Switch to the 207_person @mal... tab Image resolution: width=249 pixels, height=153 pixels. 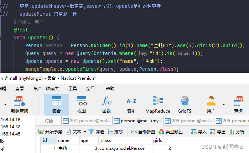click(87, 121)
